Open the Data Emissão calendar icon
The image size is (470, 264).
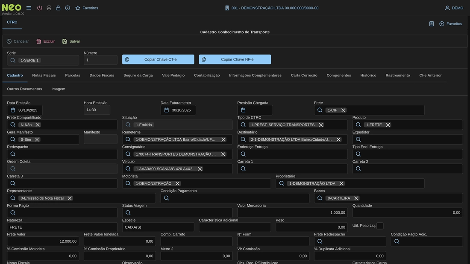[x=13, y=110]
